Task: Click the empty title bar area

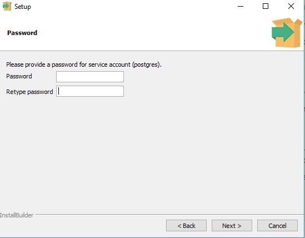Action: click(x=132, y=7)
